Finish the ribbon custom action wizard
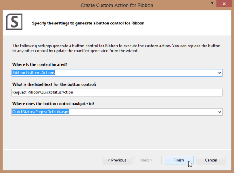This screenshot has height=173, width=234. coord(179,160)
